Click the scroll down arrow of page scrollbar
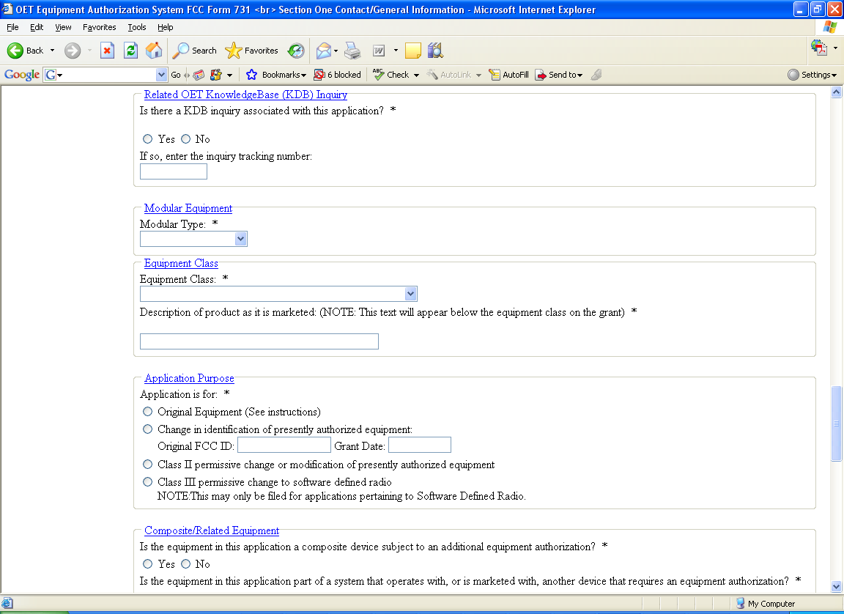The width and height of the screenshot is (844, 614). tap(836, 587)
